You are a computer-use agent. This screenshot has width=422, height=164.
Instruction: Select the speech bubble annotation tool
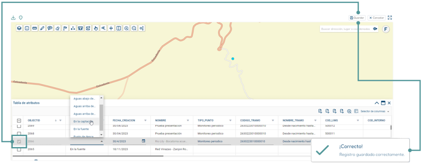pyautogui.click(x=50, y=28)
